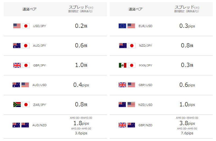Click the Australia flag in AUD/JPY row
The height and width of the screenshot is (141, 216).
coord(17,46)
